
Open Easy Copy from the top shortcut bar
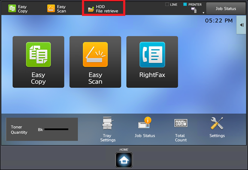(18, 9)
